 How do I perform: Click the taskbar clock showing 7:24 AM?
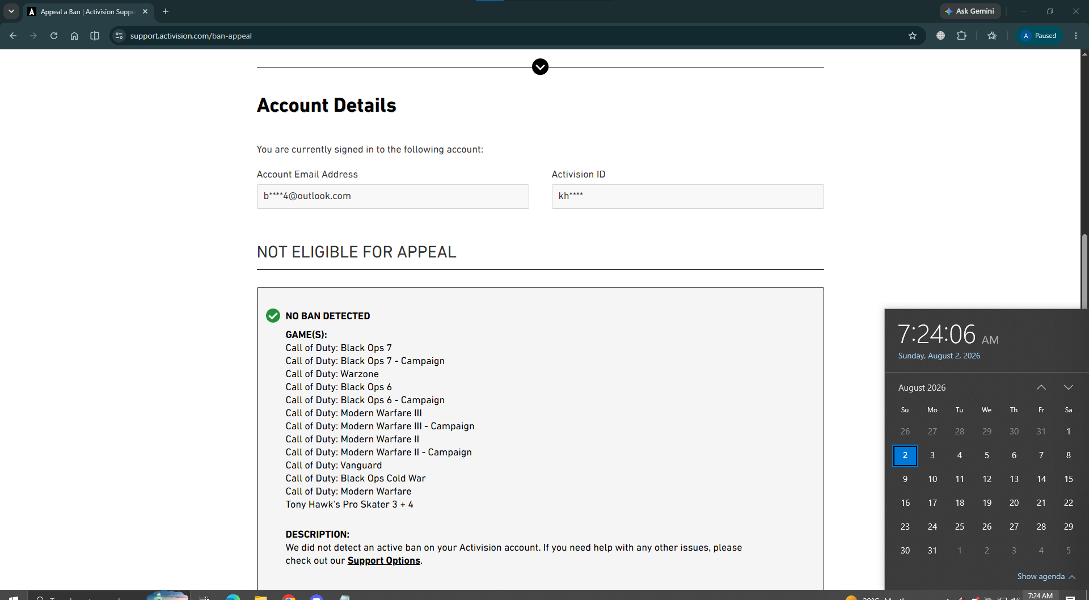[x=1040, y=595]
